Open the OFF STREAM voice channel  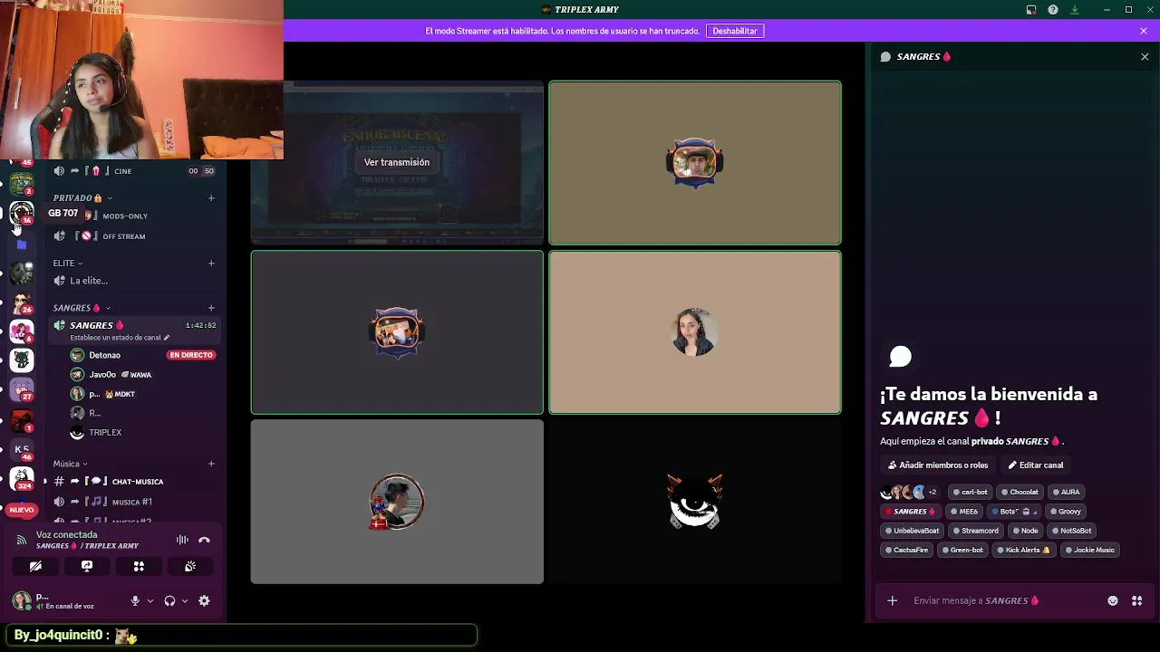coord(135,235)
